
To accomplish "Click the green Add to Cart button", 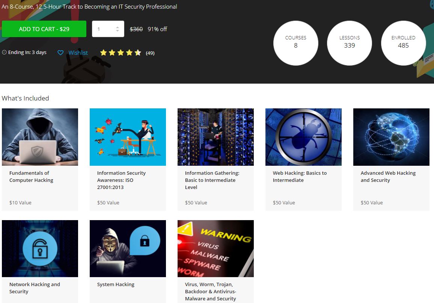I will [44, 29].
